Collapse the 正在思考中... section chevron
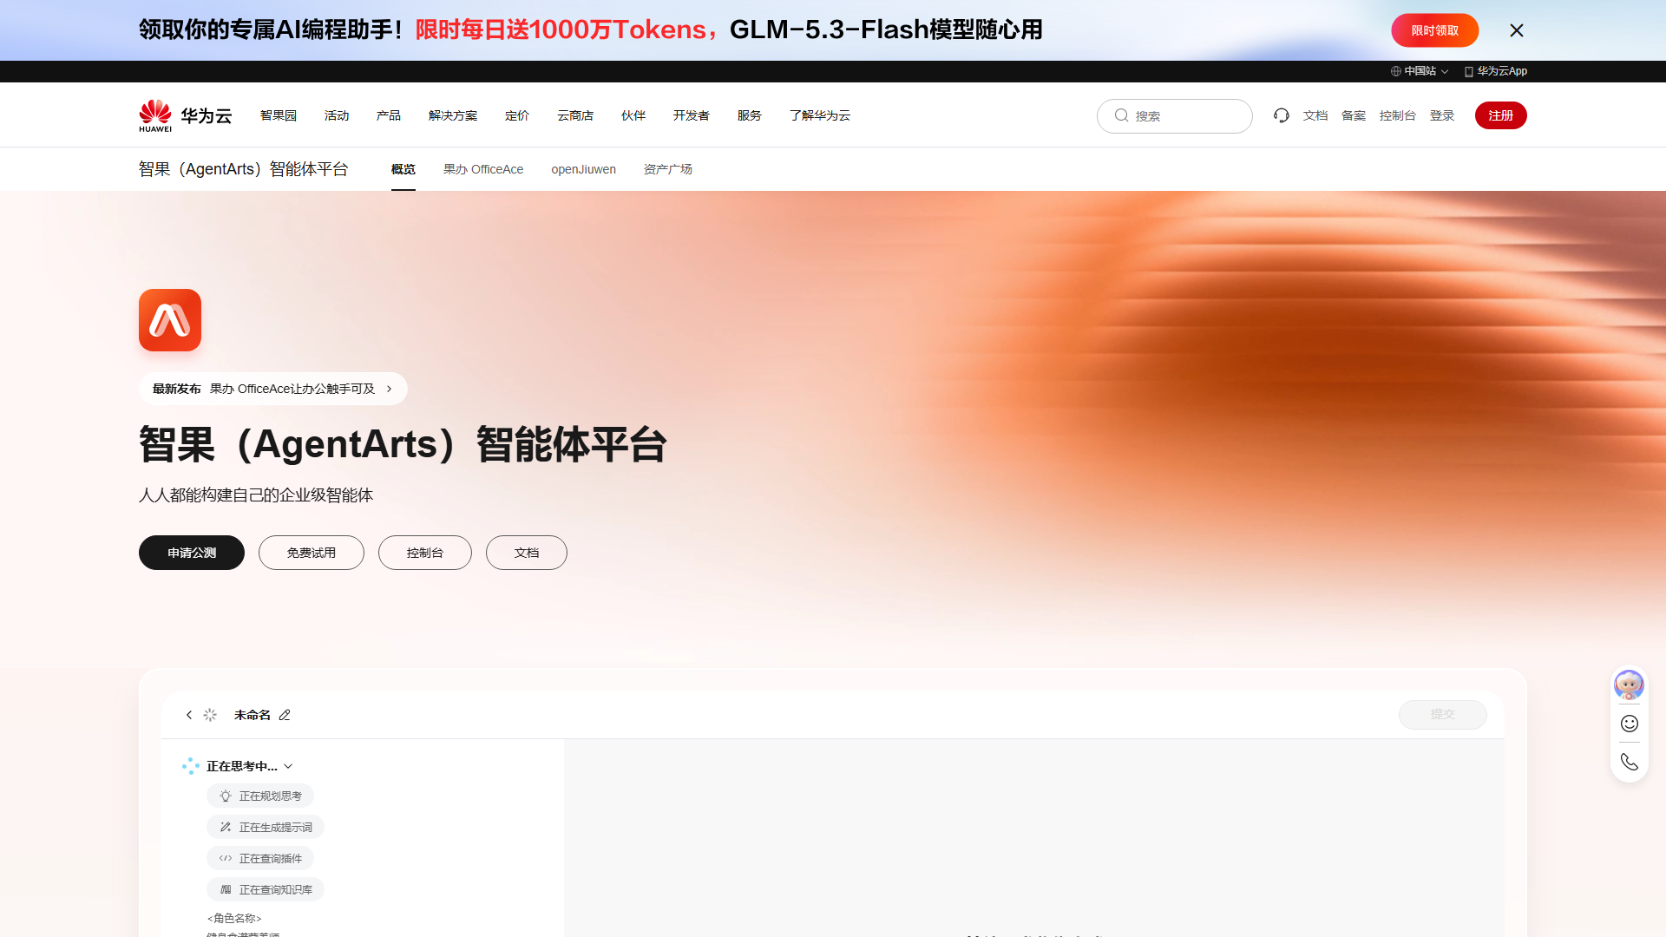This screenshot has width=1666, height=937. tap(288, 766)
